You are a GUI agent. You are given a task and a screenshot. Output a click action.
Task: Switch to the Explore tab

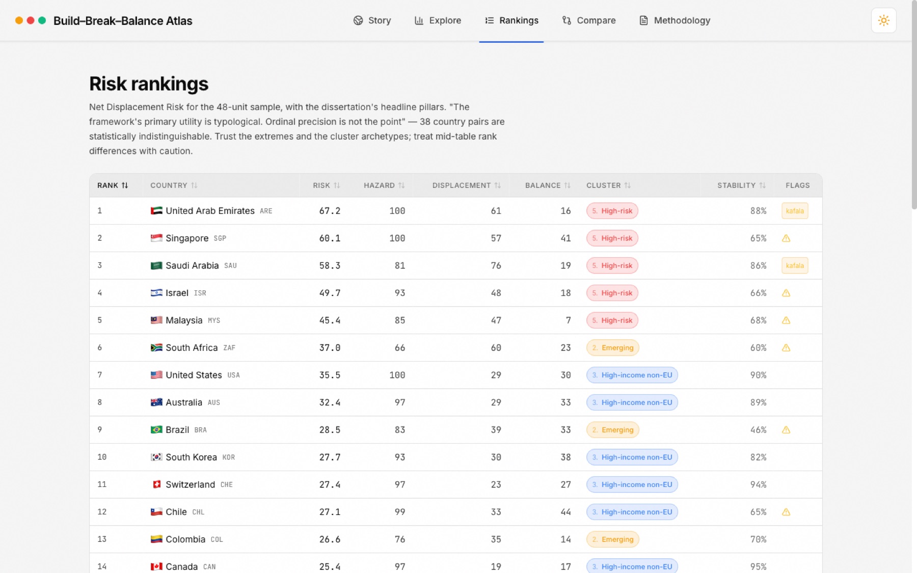click(438, 20)
